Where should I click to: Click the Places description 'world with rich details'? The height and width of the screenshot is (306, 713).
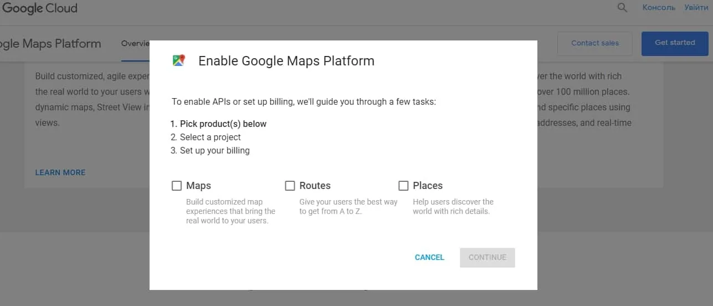453,207
